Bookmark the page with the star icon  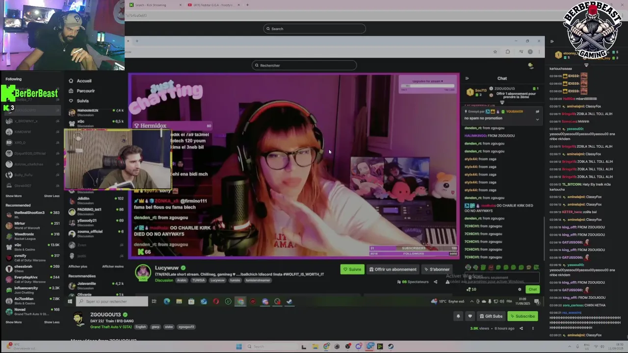click(495, 51)
